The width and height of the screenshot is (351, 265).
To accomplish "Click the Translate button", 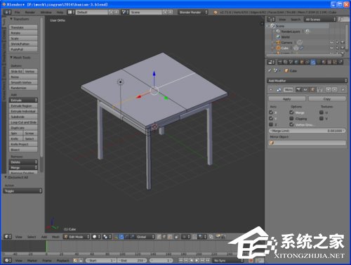I will 23,27.
